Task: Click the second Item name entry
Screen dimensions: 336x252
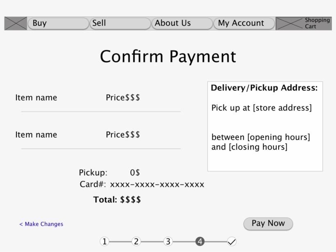Action: click(x=36, y=135)
